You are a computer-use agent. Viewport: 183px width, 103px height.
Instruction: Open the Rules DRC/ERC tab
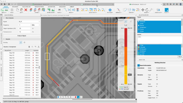(x=27, y=7)
